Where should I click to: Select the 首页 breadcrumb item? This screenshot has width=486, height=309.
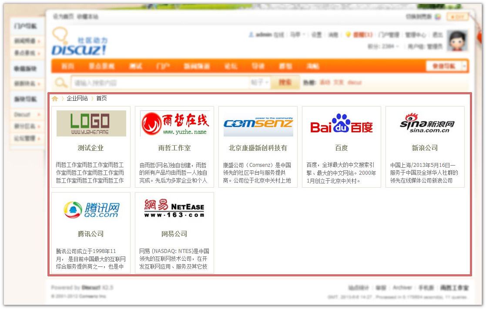101,99
